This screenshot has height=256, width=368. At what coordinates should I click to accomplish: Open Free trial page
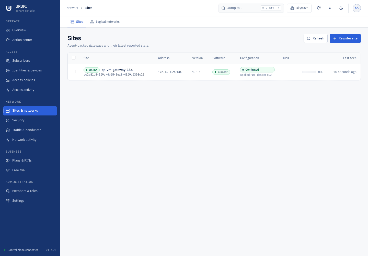[30, 170]
